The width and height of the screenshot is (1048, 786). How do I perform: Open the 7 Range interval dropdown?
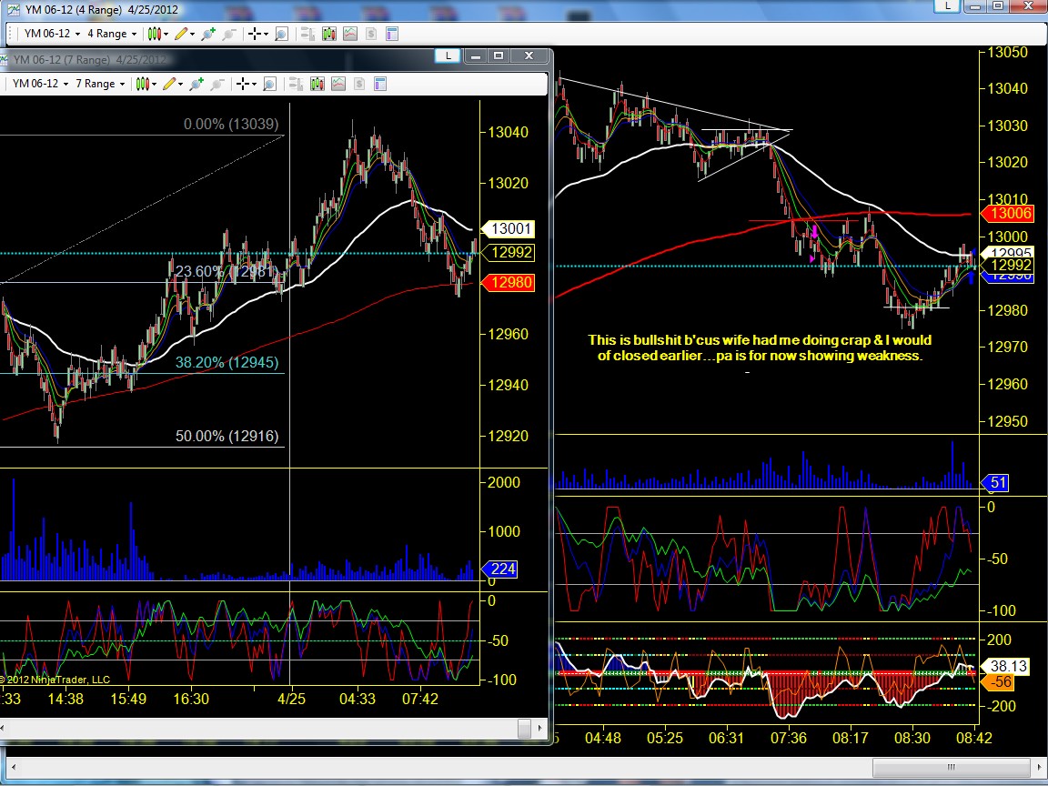tap(99, 84)
